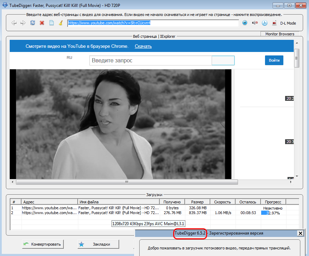Click the Неактивно status cell
The width and height of the screenshot is (309, 256).
(273, 208)
